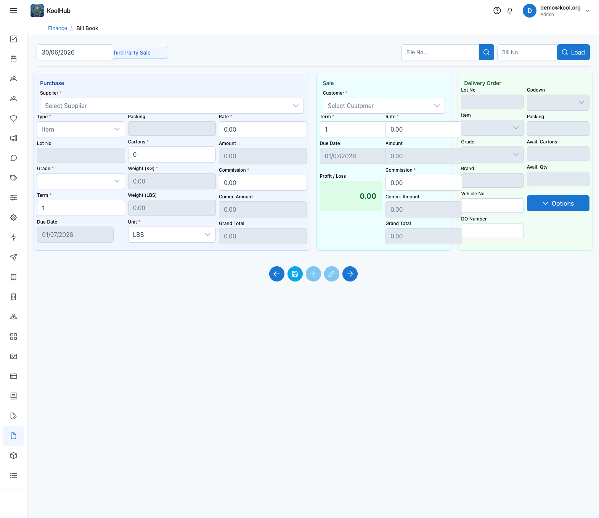This screenshot has width=599, height=518.
Task: Click the Purchase Rate field
Action: click(x=263, y=129)
